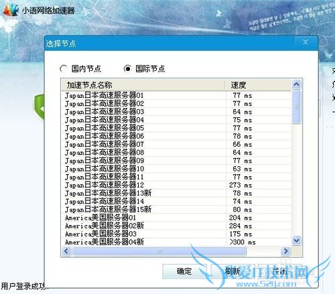Click the vertical scrollbar thumb

[x=296, y=106]
